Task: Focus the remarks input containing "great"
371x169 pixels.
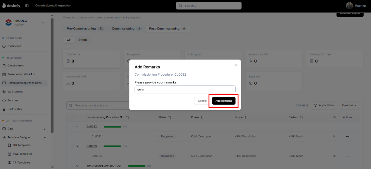Action: point(185,89)
